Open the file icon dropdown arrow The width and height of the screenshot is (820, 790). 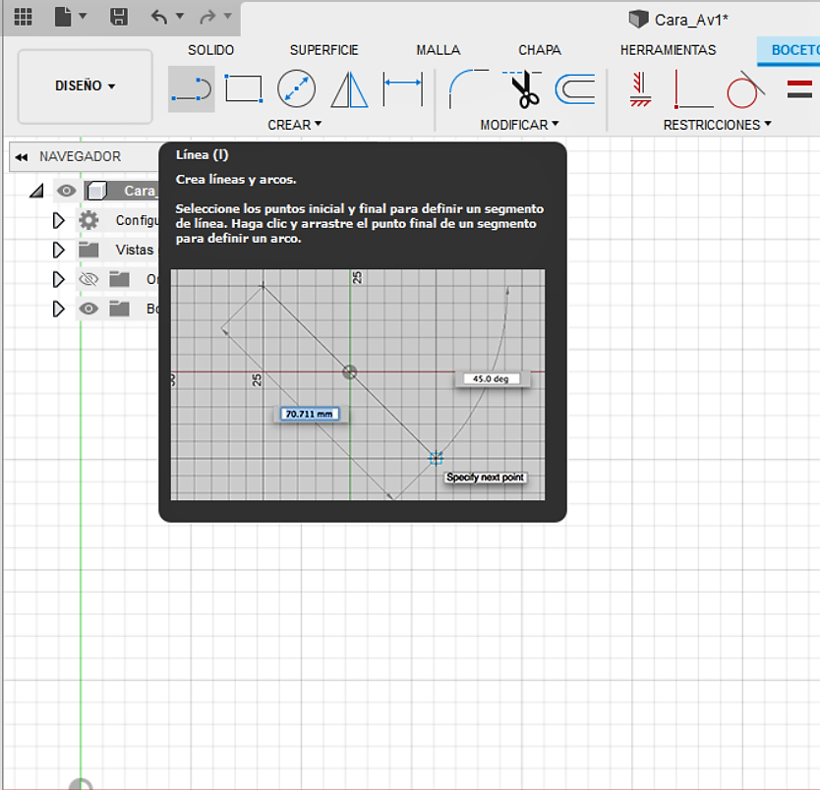pos(83,16)
